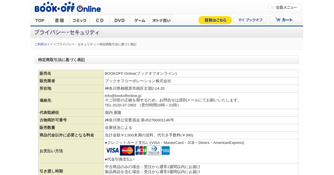Screen dimensions: 334x175
Task: Click the 合計金額￥1,500未満の送料 cell
Action: tap(201, 135)
